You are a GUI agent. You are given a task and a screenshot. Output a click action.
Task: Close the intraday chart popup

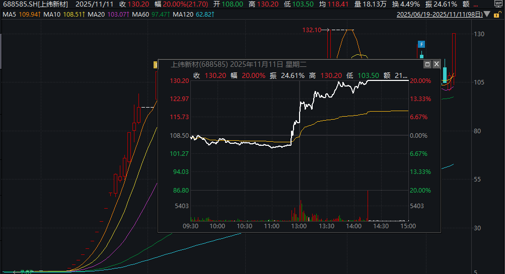coord(436,64)
